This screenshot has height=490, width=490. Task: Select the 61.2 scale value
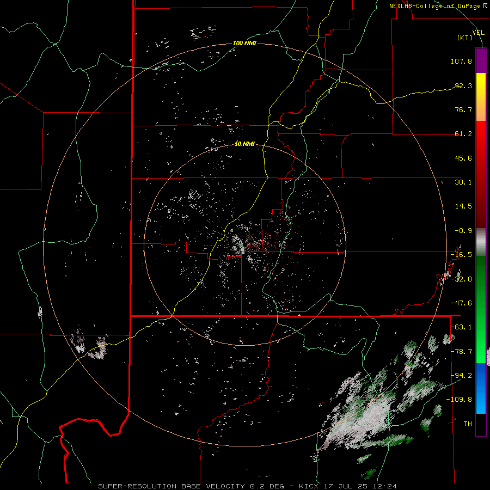(463, 134)
